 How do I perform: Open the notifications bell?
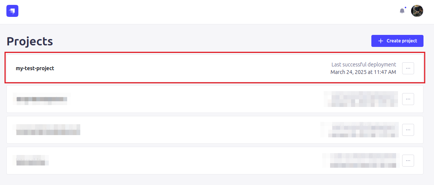[402, 11]
